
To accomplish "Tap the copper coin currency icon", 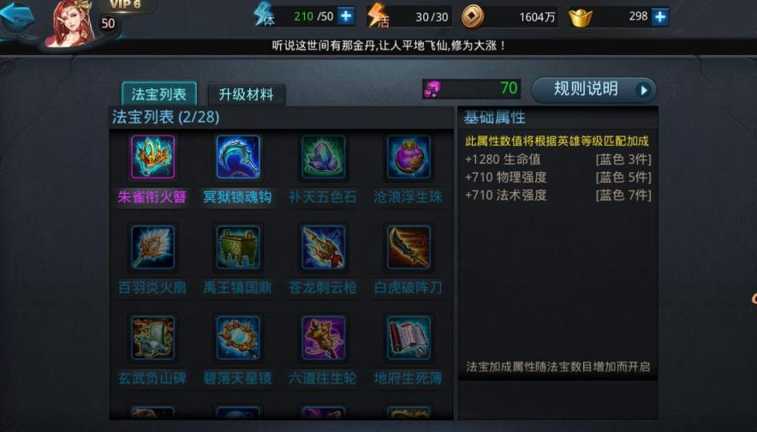I will point(473,17).
